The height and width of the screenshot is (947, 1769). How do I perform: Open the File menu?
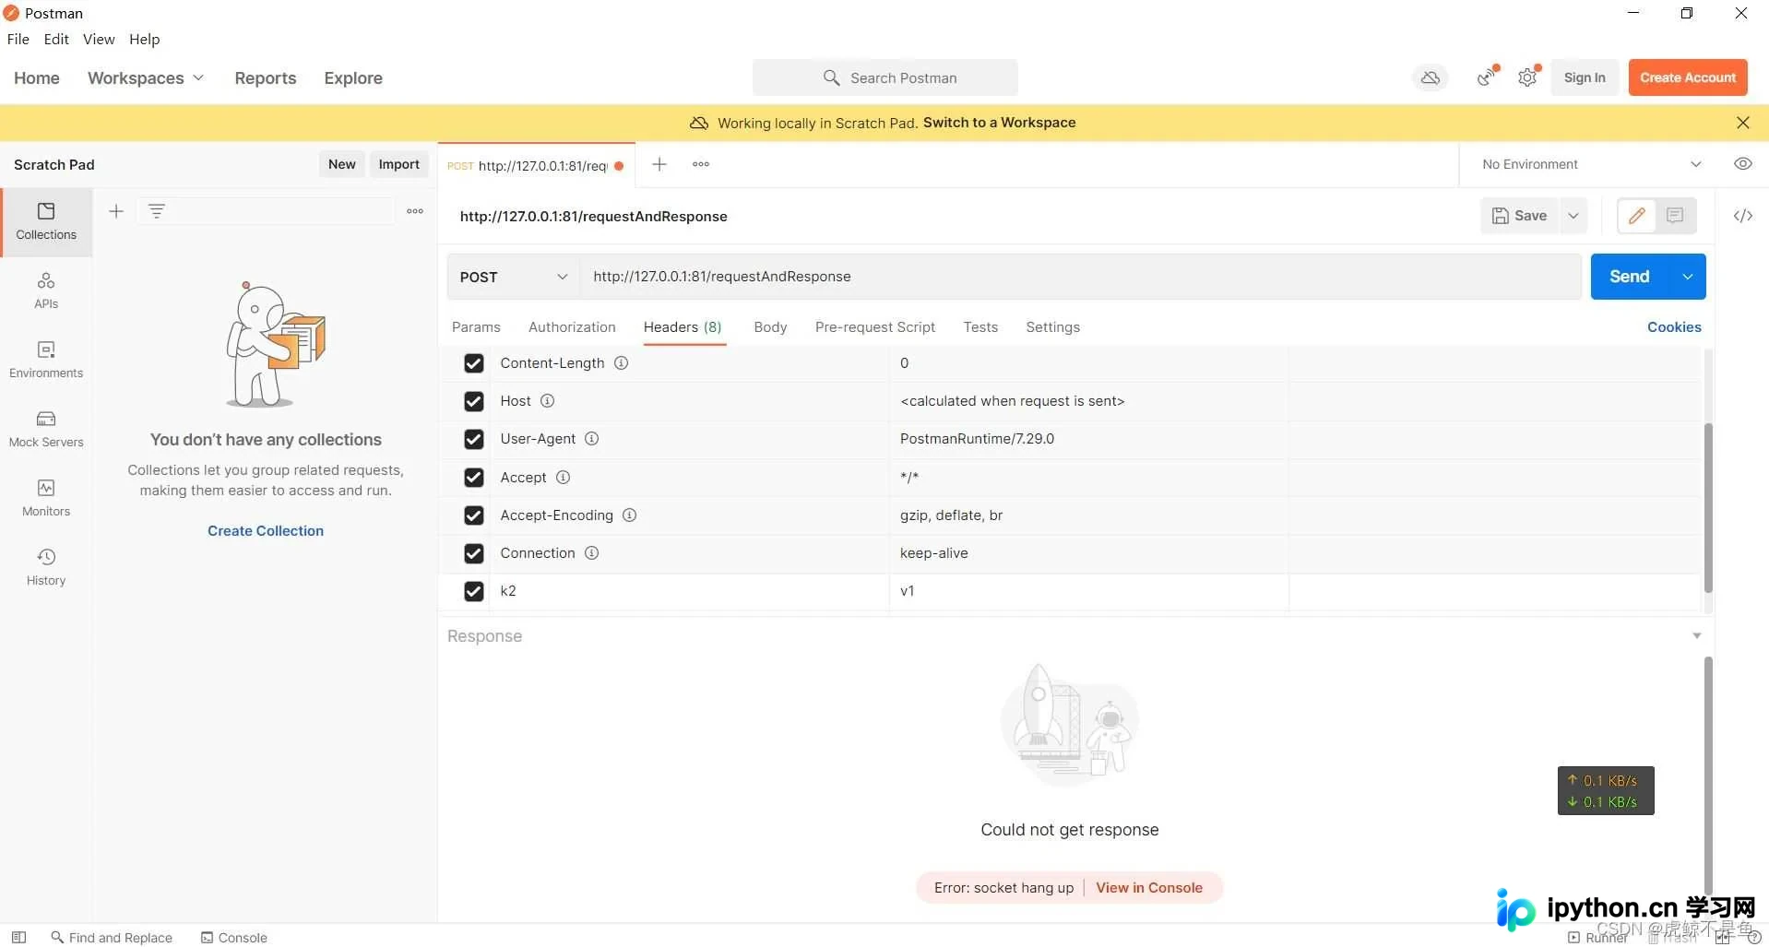tap(18, 39)
